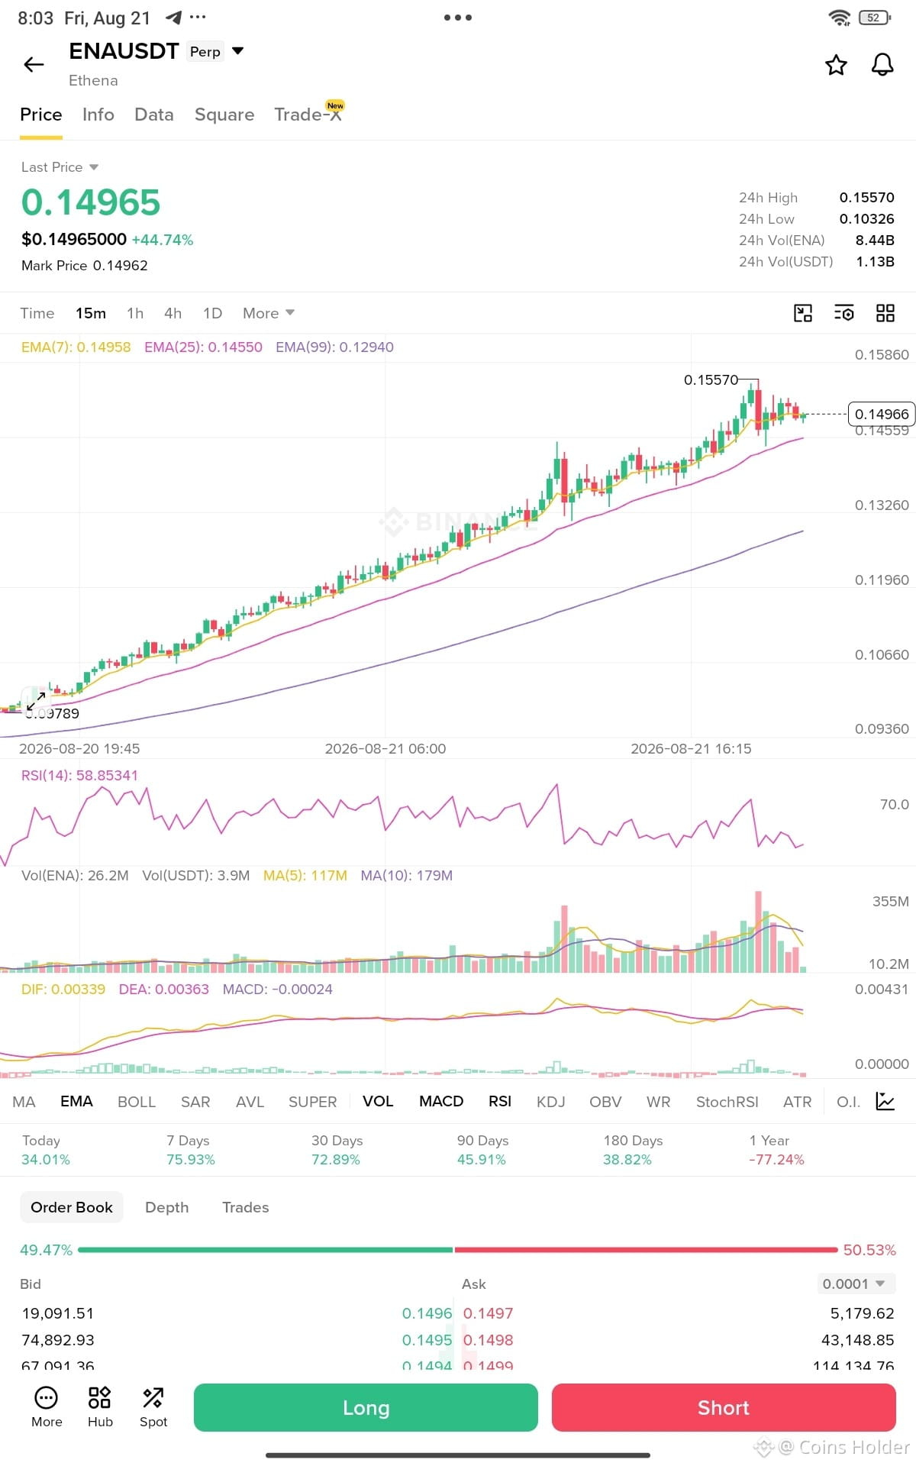Toggle the KDJ indicator

(x=551, y=1102)
